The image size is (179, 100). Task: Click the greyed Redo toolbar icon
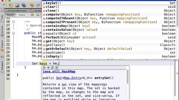pos(38,5)
